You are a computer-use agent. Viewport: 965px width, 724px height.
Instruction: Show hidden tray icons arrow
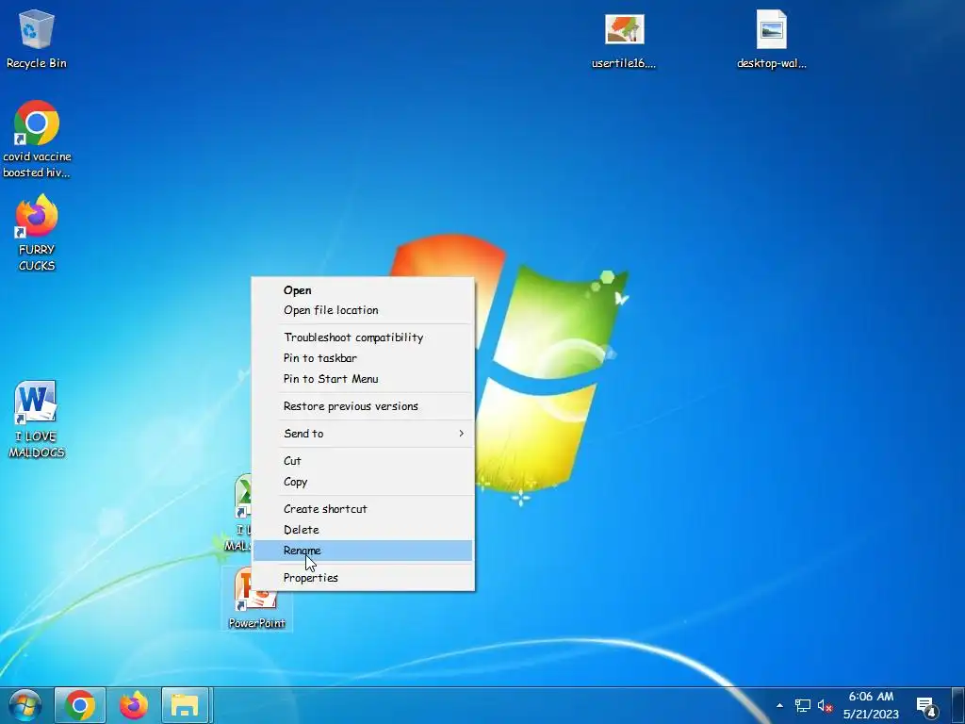point(779,705)
